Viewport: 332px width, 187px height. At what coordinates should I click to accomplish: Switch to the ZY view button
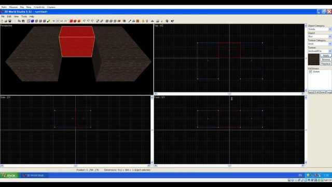pos(66,21)
